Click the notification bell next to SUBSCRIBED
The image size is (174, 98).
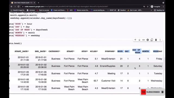point(162,92)
